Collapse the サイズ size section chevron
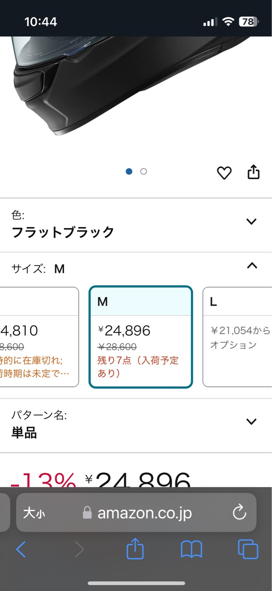The height and width of the screenshot is (591, 272). (251, 265)
